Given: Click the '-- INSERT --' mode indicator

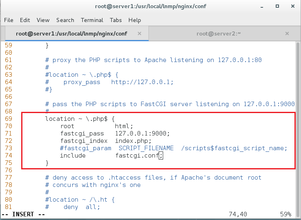Looking at the screenshot, I should pos(23,214).
